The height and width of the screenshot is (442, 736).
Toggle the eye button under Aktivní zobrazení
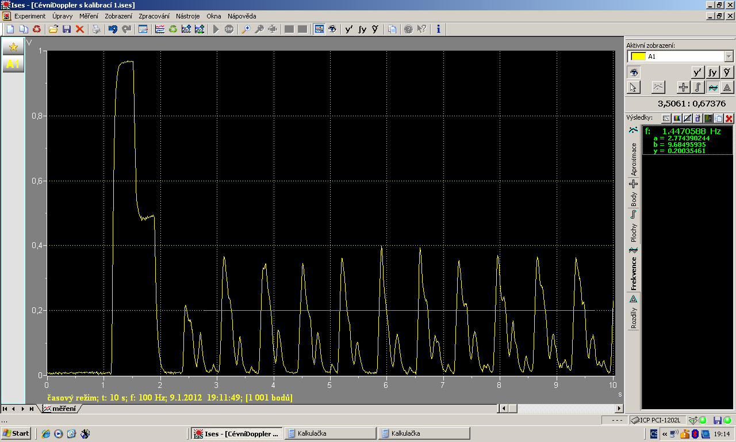[x=633, y=72]
